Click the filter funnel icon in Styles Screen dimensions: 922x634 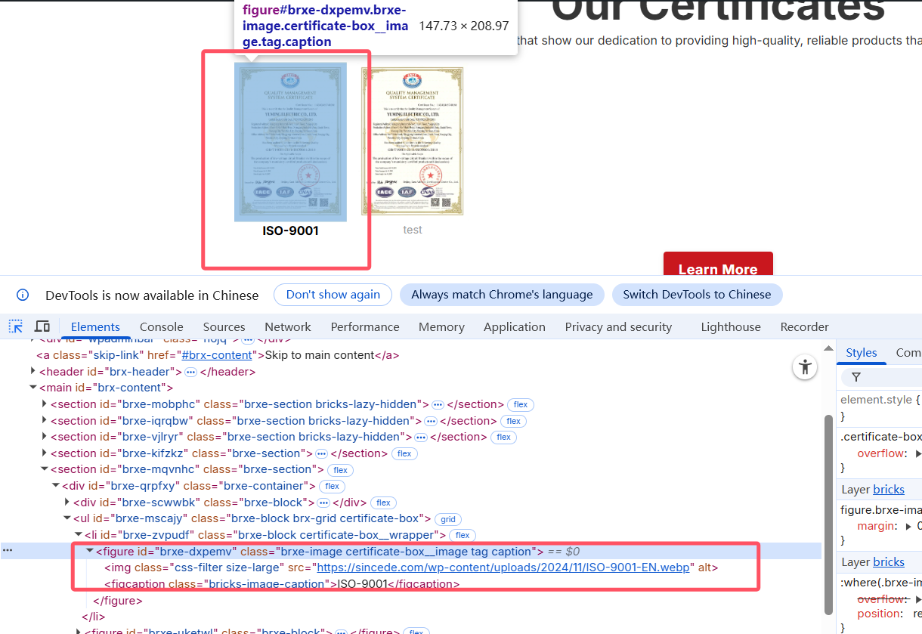(x=856, y=377)
